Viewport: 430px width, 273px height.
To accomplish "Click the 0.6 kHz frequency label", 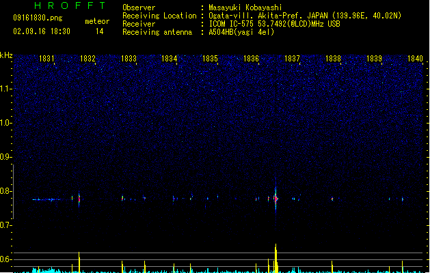I will point(5,259).
